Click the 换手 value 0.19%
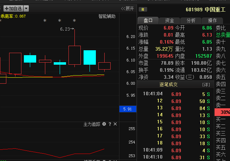 click(167, 70)
